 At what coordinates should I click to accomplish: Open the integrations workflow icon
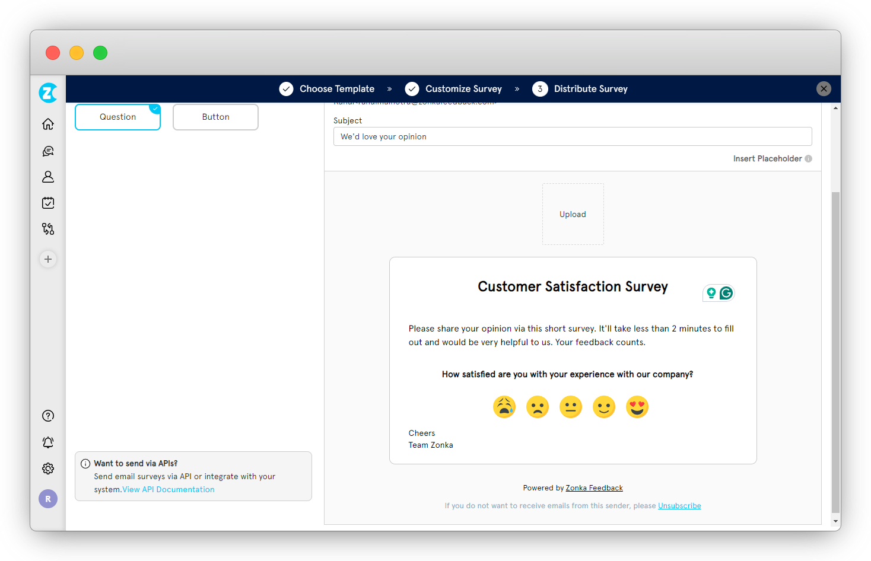point(47,228)
